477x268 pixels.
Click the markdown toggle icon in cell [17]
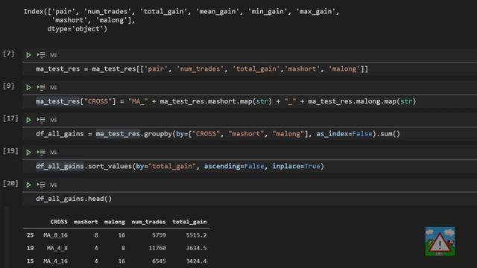tap(53, 120)
